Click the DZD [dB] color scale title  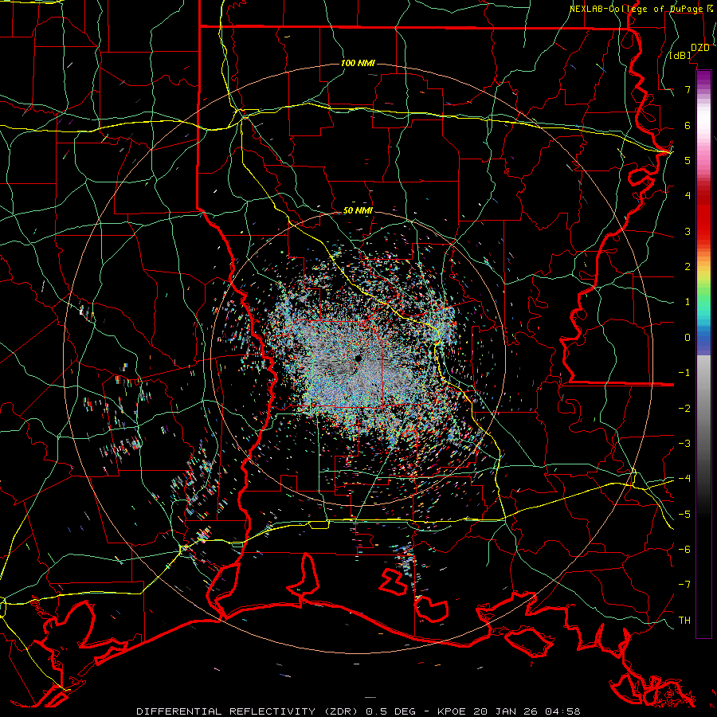pos(690,51)
